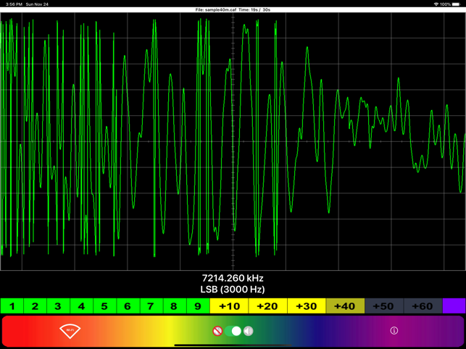Select S-meter segment 8
This screenshot has width=466, height=349.
pyautogui.click(x=175, y=306)
